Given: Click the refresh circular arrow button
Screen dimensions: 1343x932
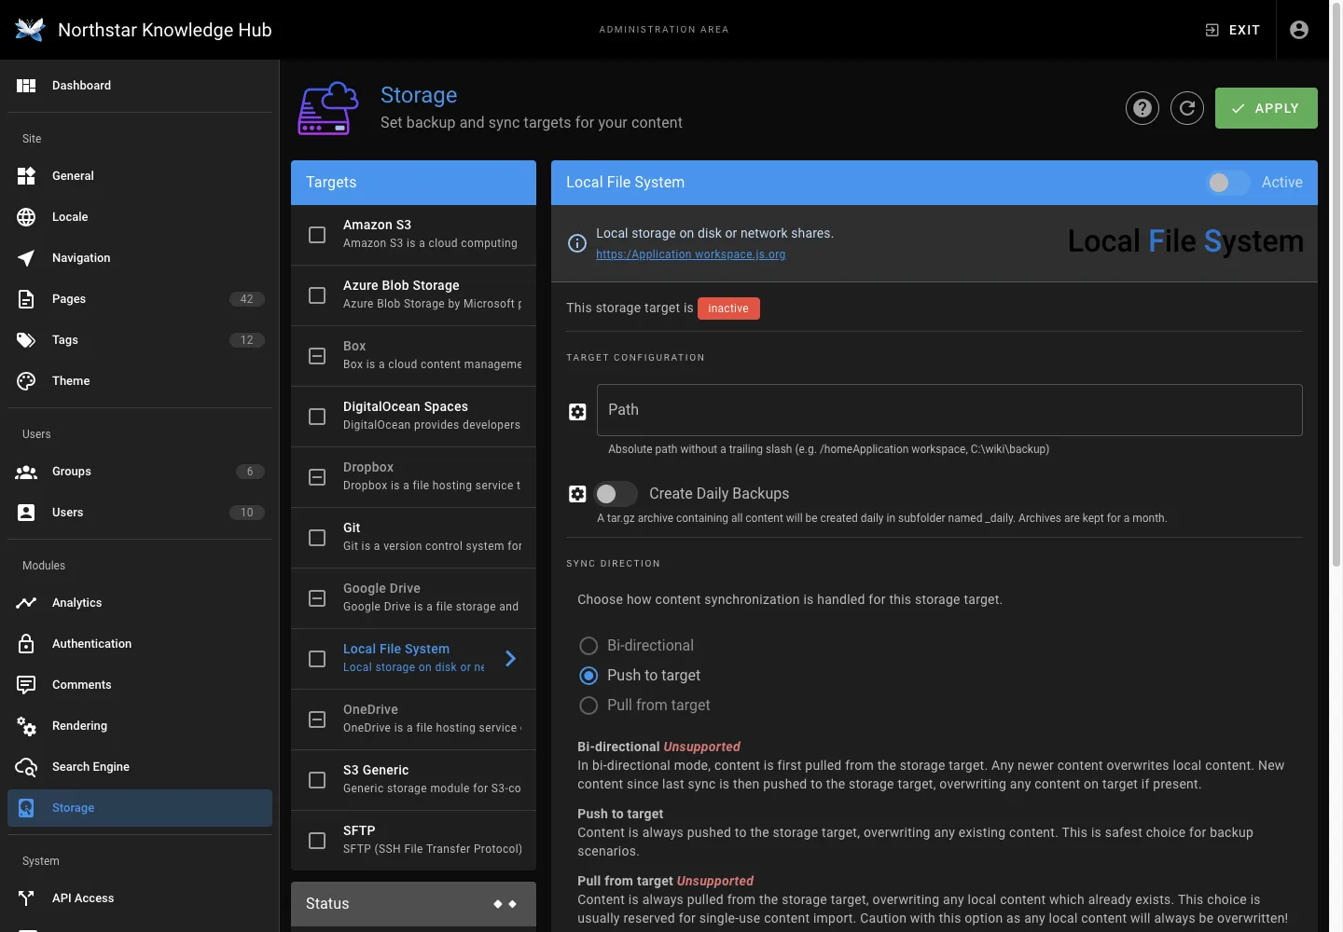Looking at the screenshot, I should point(1187,108).
